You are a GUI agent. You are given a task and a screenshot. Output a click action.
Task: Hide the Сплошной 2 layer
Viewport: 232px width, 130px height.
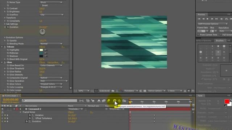pos(3,109)
